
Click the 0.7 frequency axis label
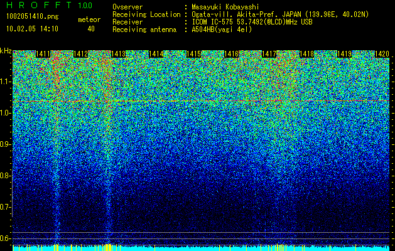(x=5, y=207)
